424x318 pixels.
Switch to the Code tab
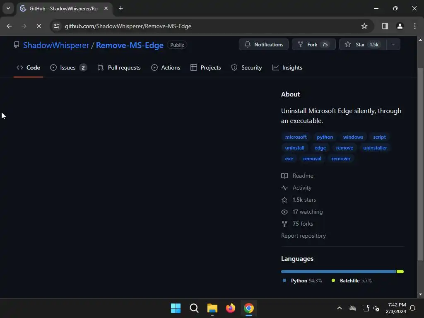[29, 67]
